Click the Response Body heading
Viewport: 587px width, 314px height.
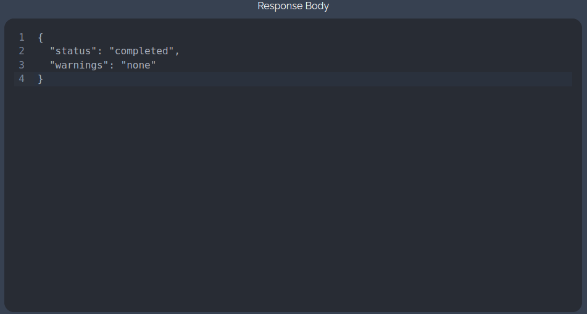[x=293, y=6]
